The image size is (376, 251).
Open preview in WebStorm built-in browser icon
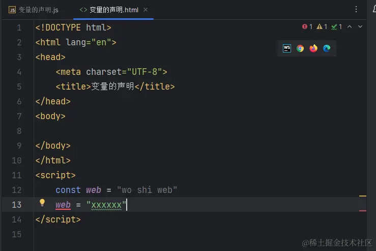[x=287, y=48]
